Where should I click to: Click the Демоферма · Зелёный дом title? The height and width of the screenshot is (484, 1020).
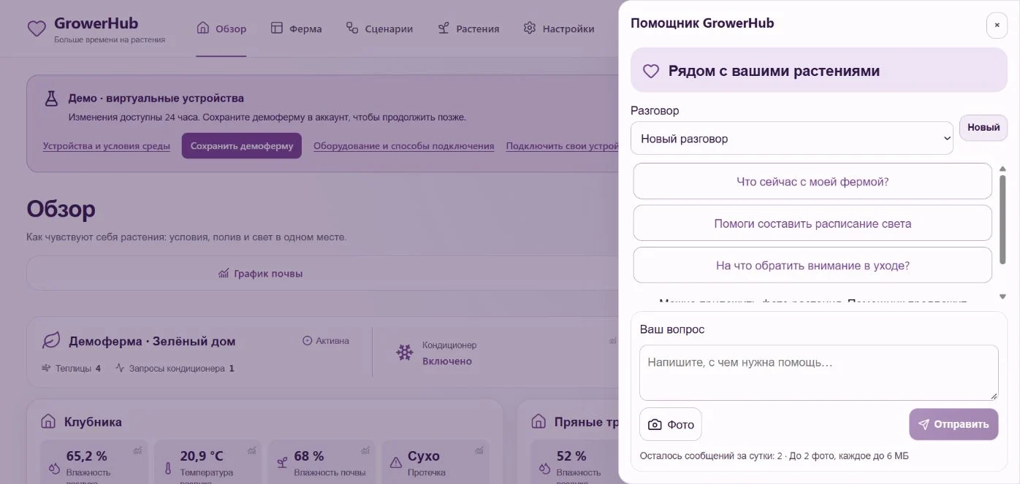pyautogui.click(x=152, y=341)
